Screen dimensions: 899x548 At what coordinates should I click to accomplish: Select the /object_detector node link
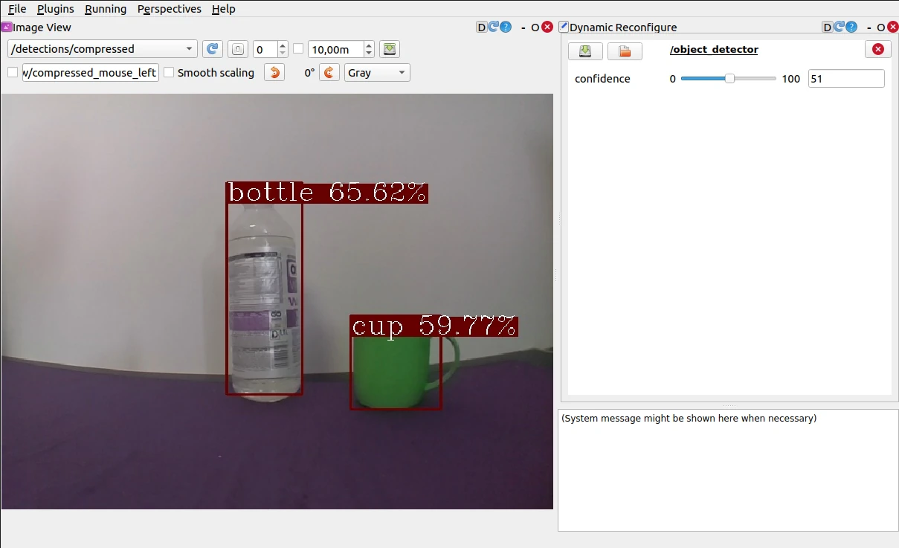pyautogui.click(x=714, y=50)
